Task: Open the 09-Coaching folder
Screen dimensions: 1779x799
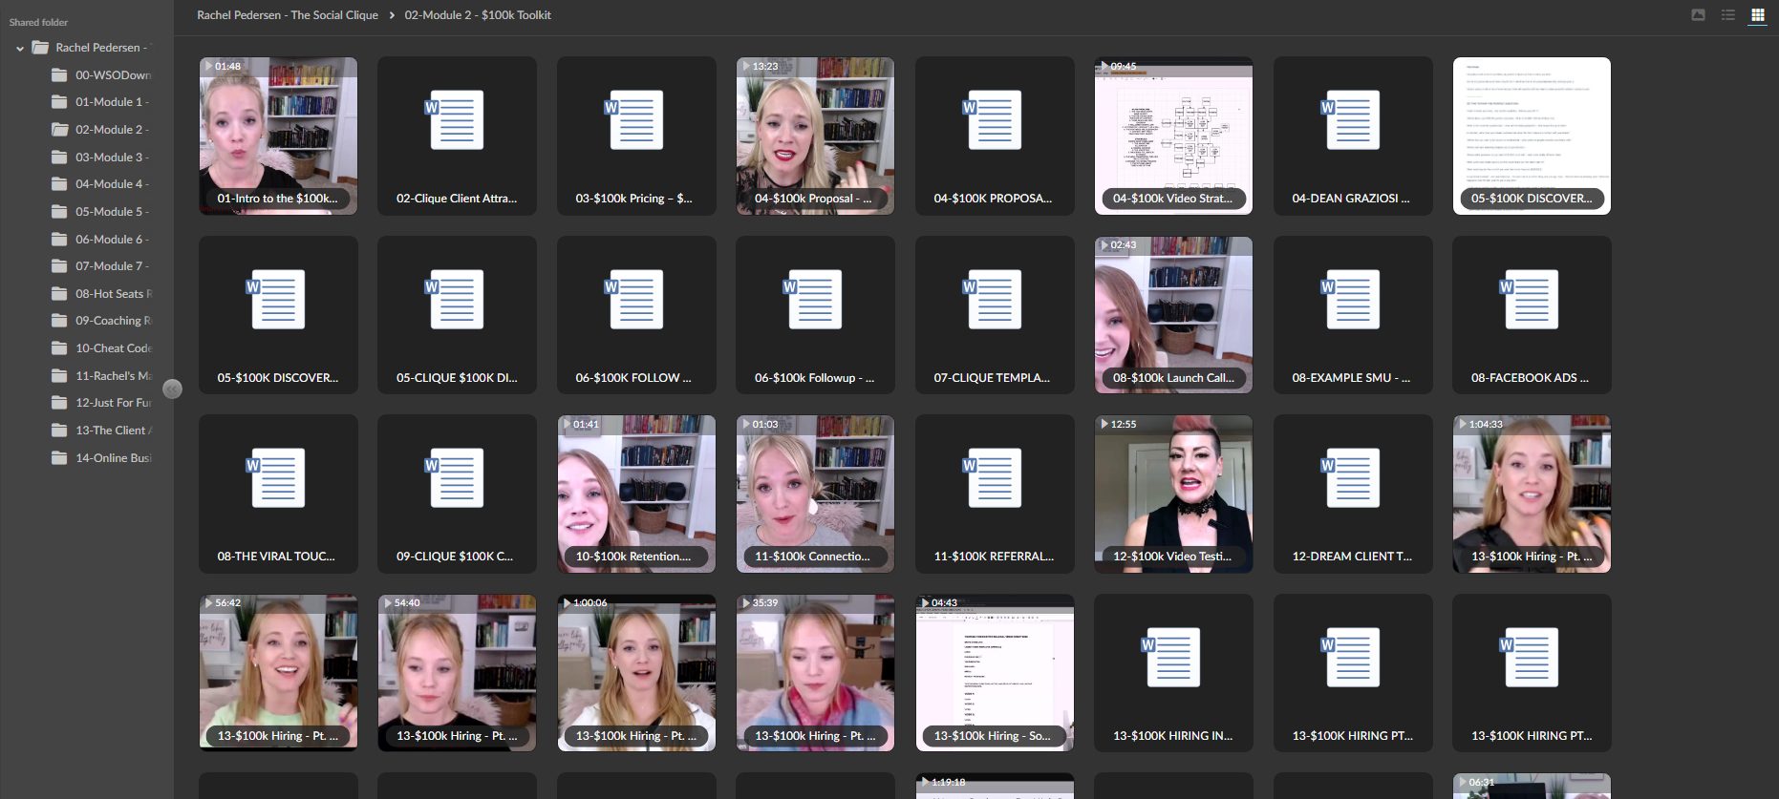Action: point(101,321)
